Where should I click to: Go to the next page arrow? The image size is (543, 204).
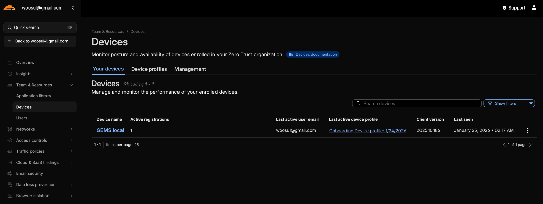pos(530,145)
